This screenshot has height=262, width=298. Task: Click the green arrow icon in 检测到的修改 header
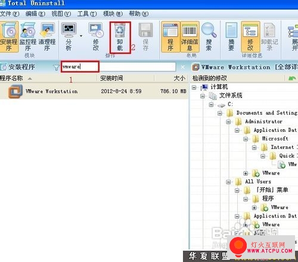tap(292, 79)
